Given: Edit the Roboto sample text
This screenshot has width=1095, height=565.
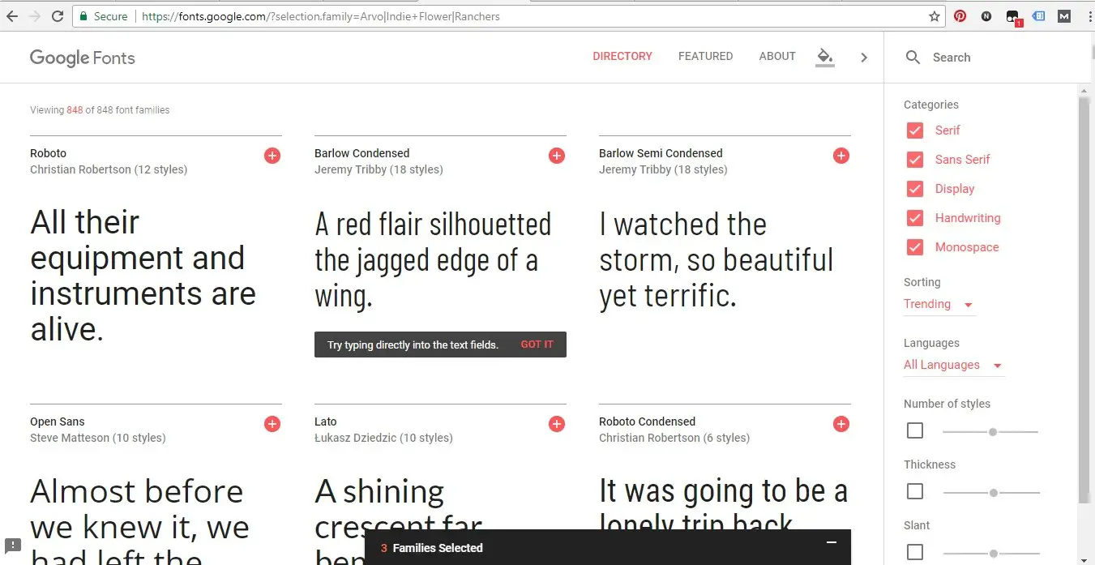Looking at the screenshot, I should [x=143, y=276].
